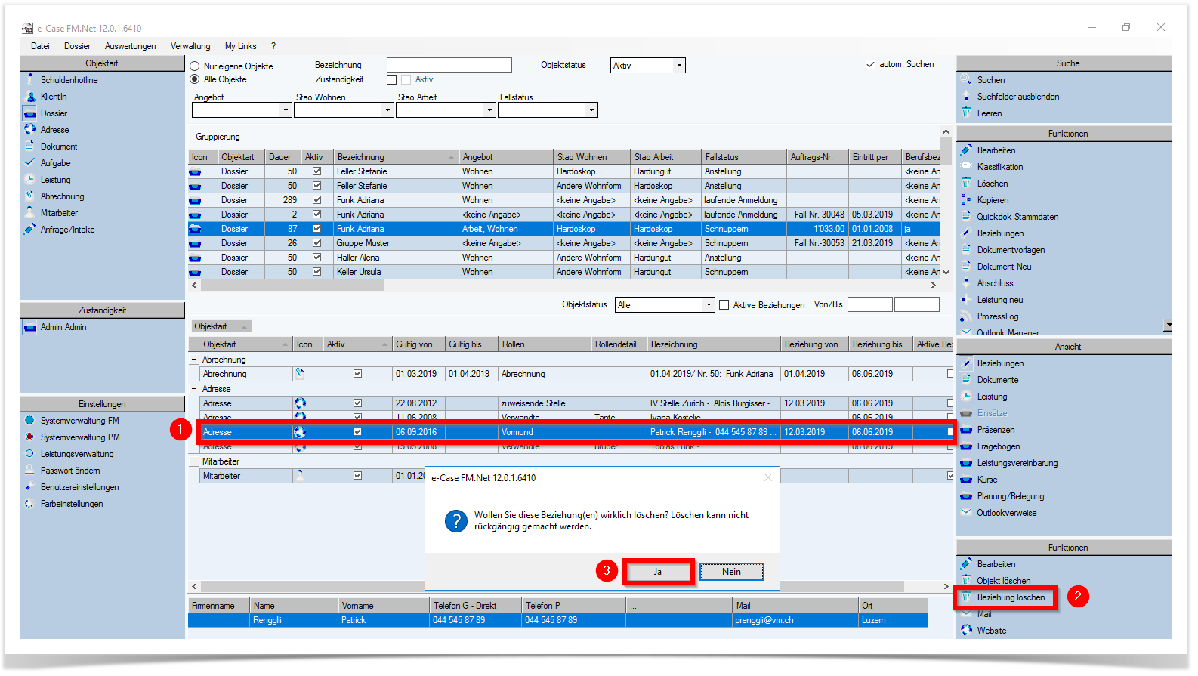This screenshot has width=1198, height=676.
Task: Open Schuldenhotline icon in Objektart panel
Action: coord(30,79)
